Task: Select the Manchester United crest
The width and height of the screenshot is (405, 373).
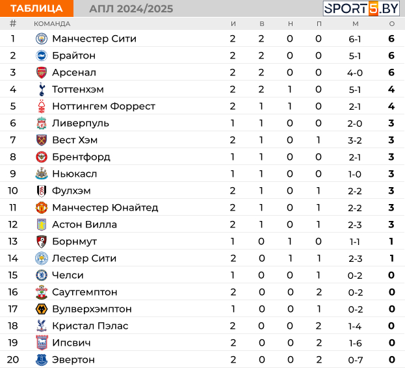Action: (42, 207)
